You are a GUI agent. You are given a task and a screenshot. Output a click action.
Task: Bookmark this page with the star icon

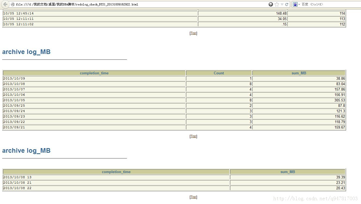click(x=277, y=4)
